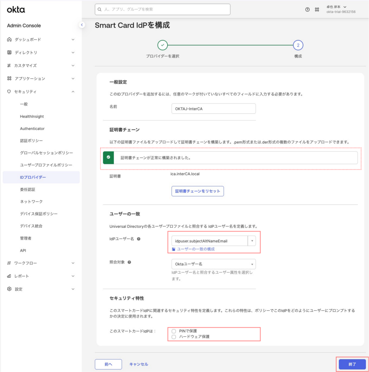
Task: Click the 人、アプリ、グループを検索 search field
Action: pyautogui.click(x=163, y=9)
